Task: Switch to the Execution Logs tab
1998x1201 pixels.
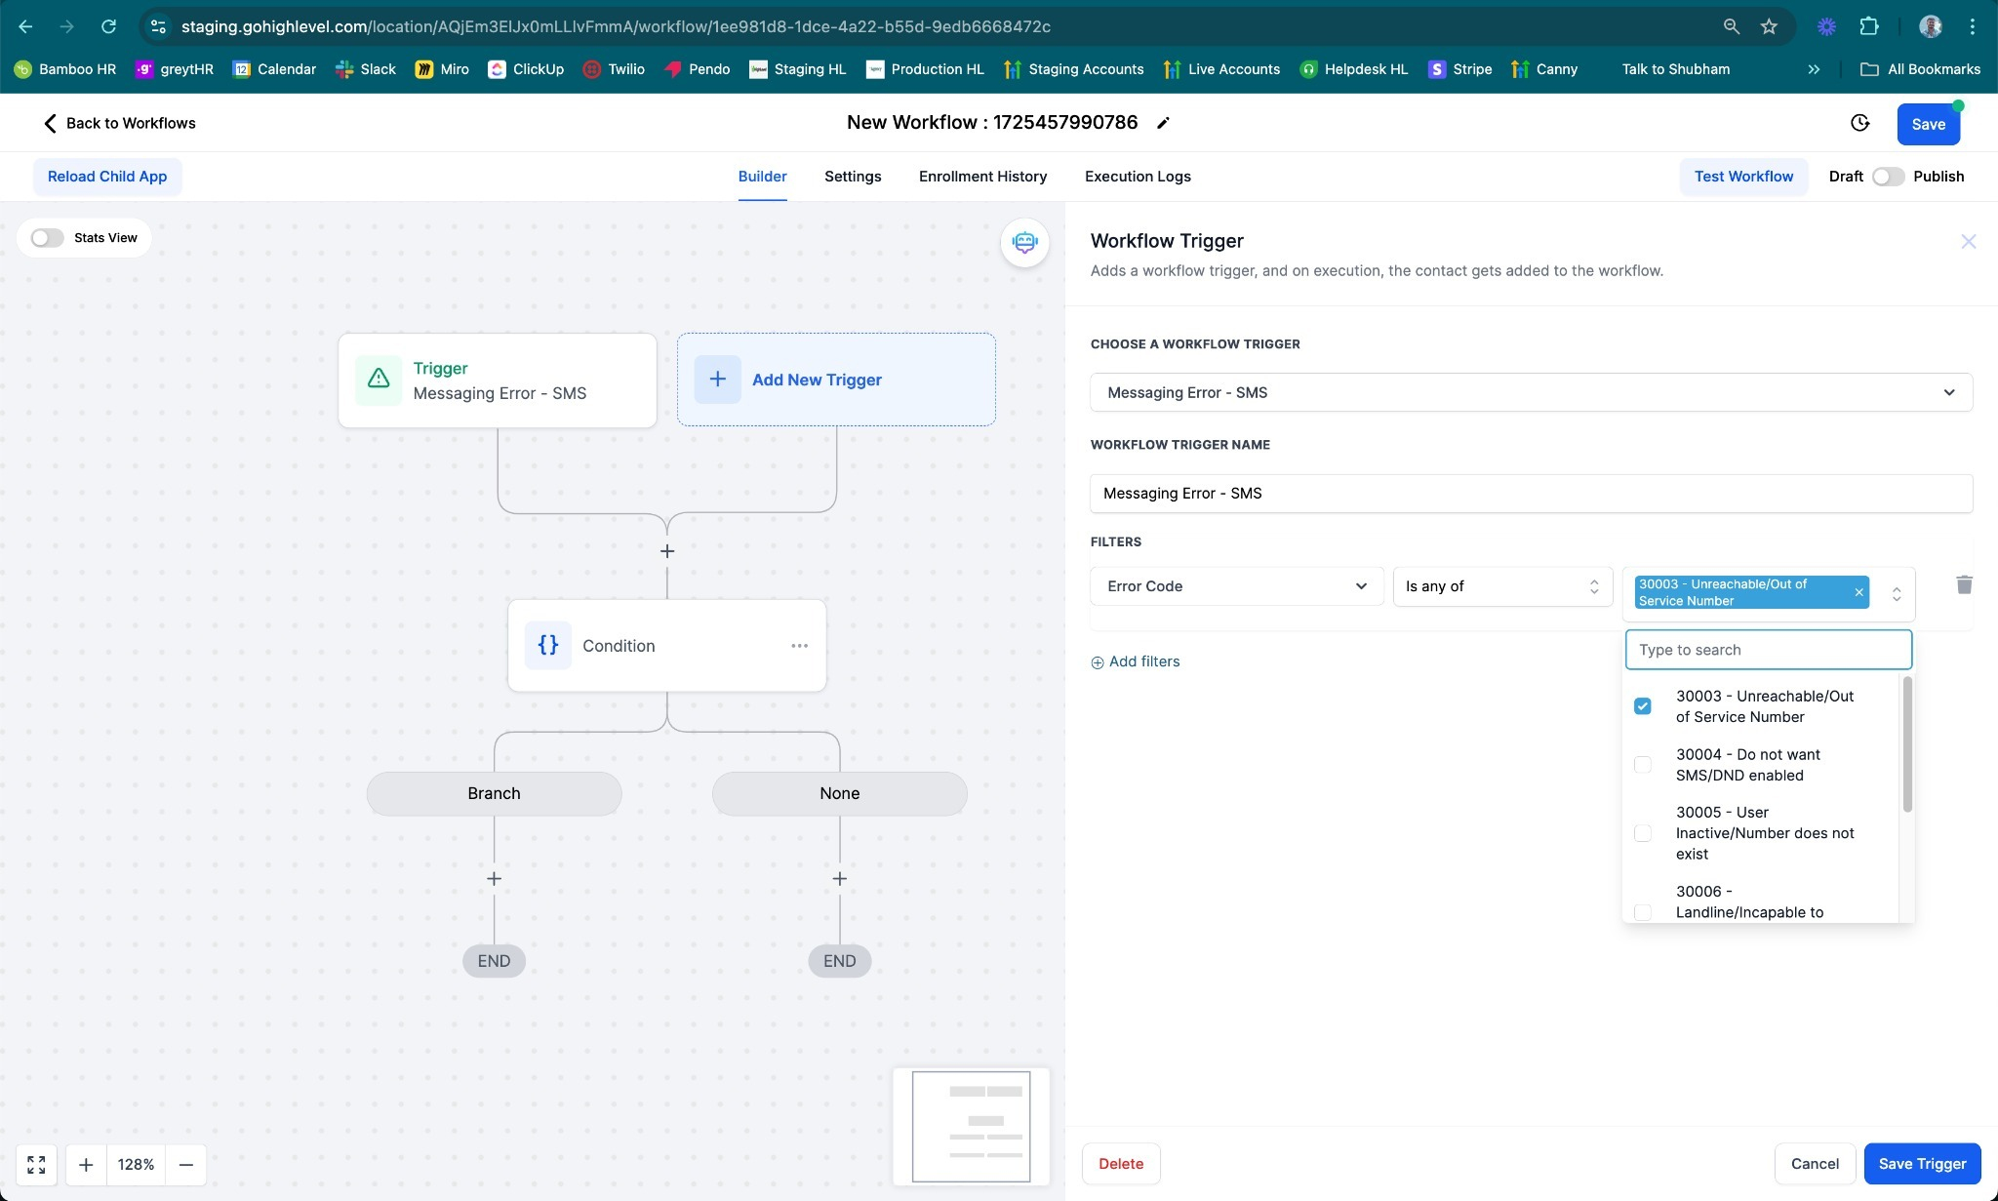Action: pos(1138,177)
